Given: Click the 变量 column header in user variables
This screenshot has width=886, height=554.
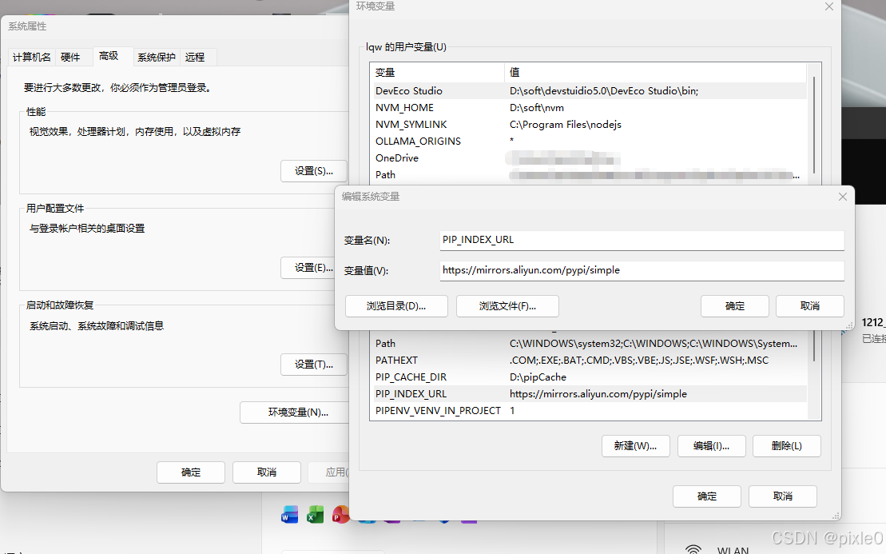Looking at the screenshot, I should [x=437, y=73].
